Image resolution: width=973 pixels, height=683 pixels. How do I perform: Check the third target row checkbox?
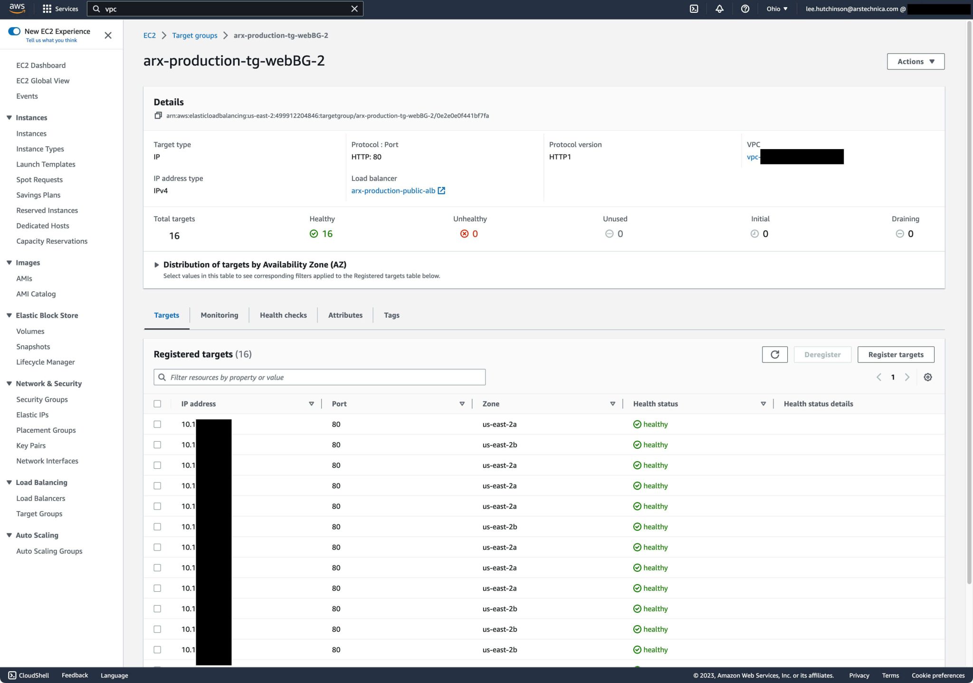point(157,465)
